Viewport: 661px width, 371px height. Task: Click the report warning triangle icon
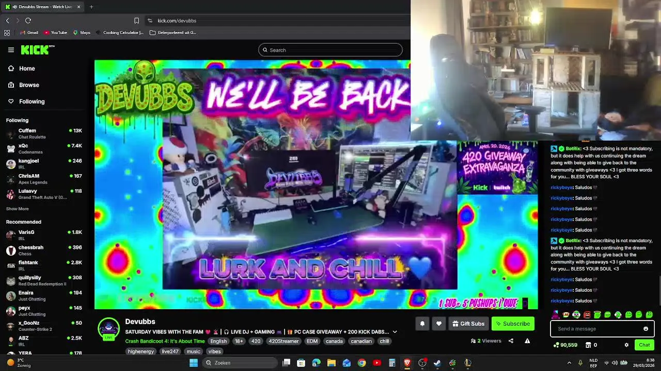[527, 341]
